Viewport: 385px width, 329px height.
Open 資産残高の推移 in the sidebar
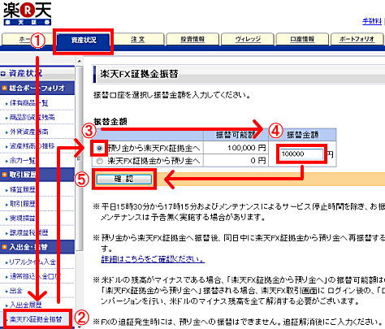pos(32,146)
